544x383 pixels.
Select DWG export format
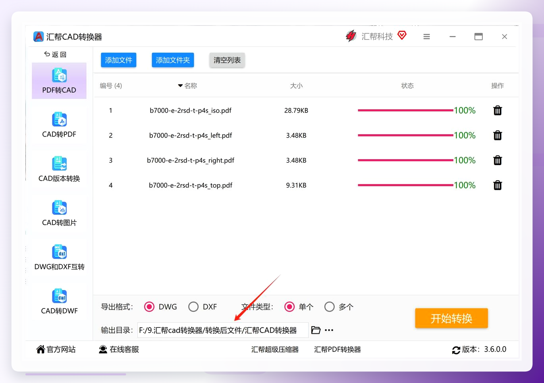point(149,307)
